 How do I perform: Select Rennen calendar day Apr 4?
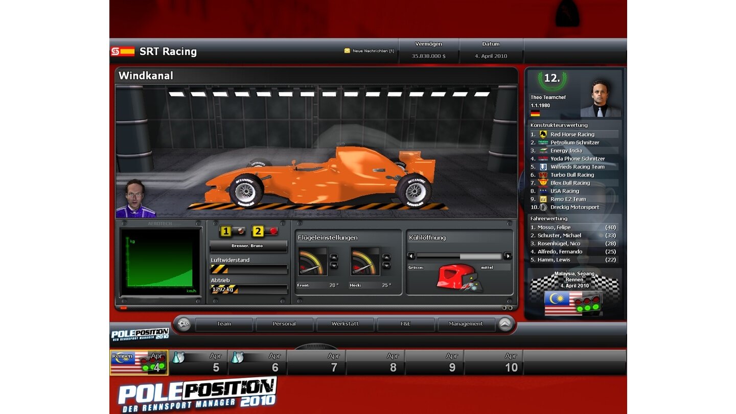pyautogui.click(x=139, y=362)
